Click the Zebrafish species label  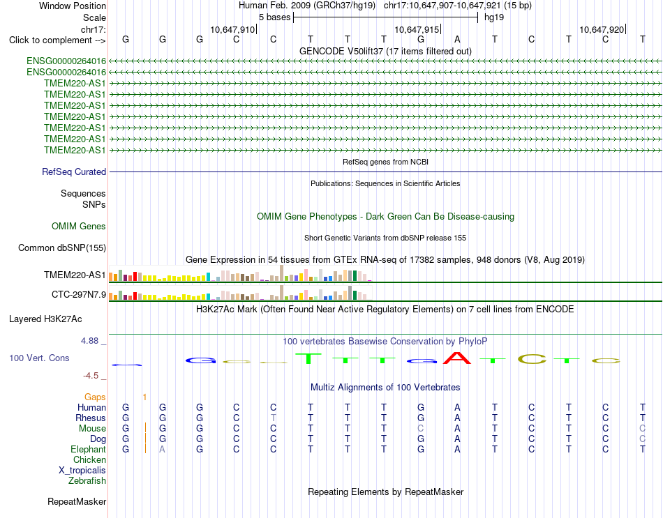(87, 480)
